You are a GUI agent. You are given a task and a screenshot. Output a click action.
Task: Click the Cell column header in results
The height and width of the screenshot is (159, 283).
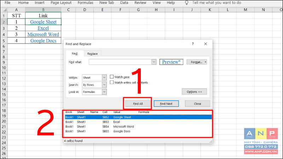pyautogui.click(x=105, y=112)
